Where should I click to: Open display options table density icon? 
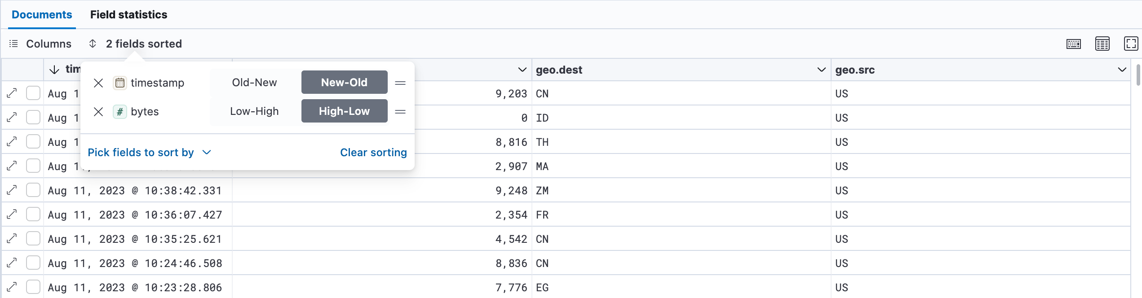coord(1102,44)
